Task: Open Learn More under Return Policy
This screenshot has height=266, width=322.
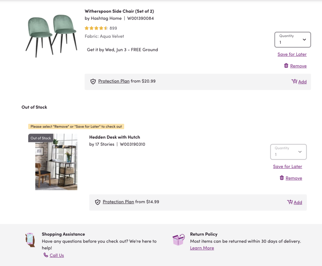Action: click(202, 248)
